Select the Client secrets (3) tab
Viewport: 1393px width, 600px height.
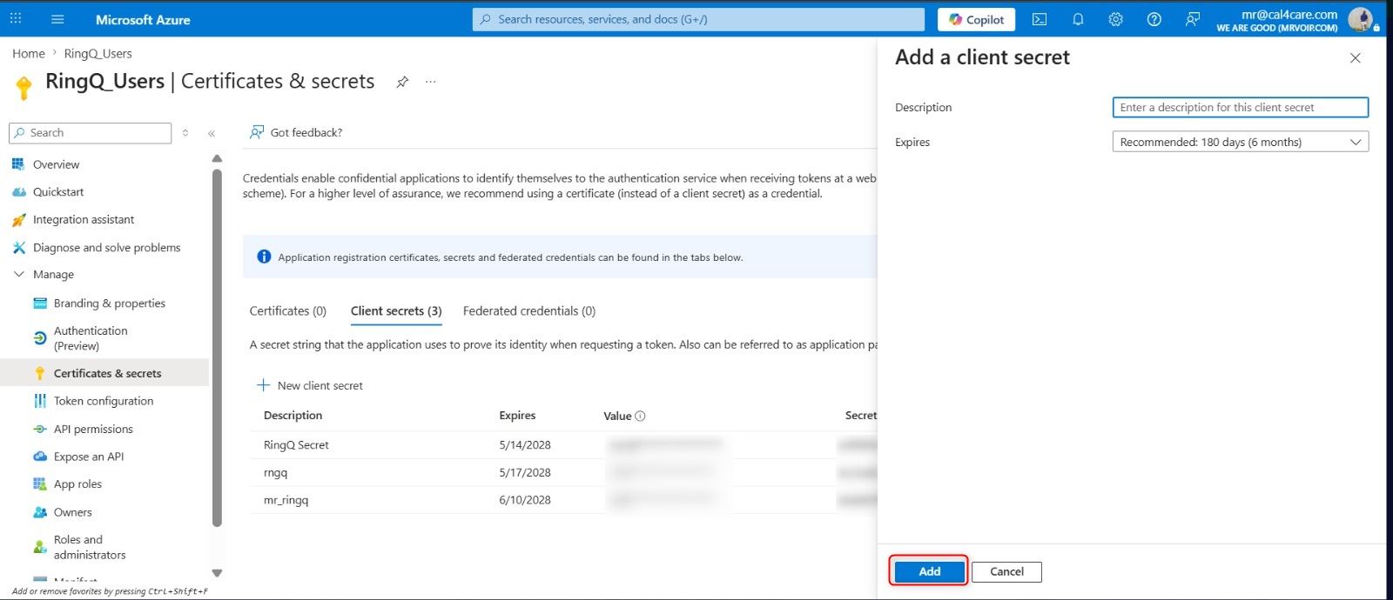[396, 310]
